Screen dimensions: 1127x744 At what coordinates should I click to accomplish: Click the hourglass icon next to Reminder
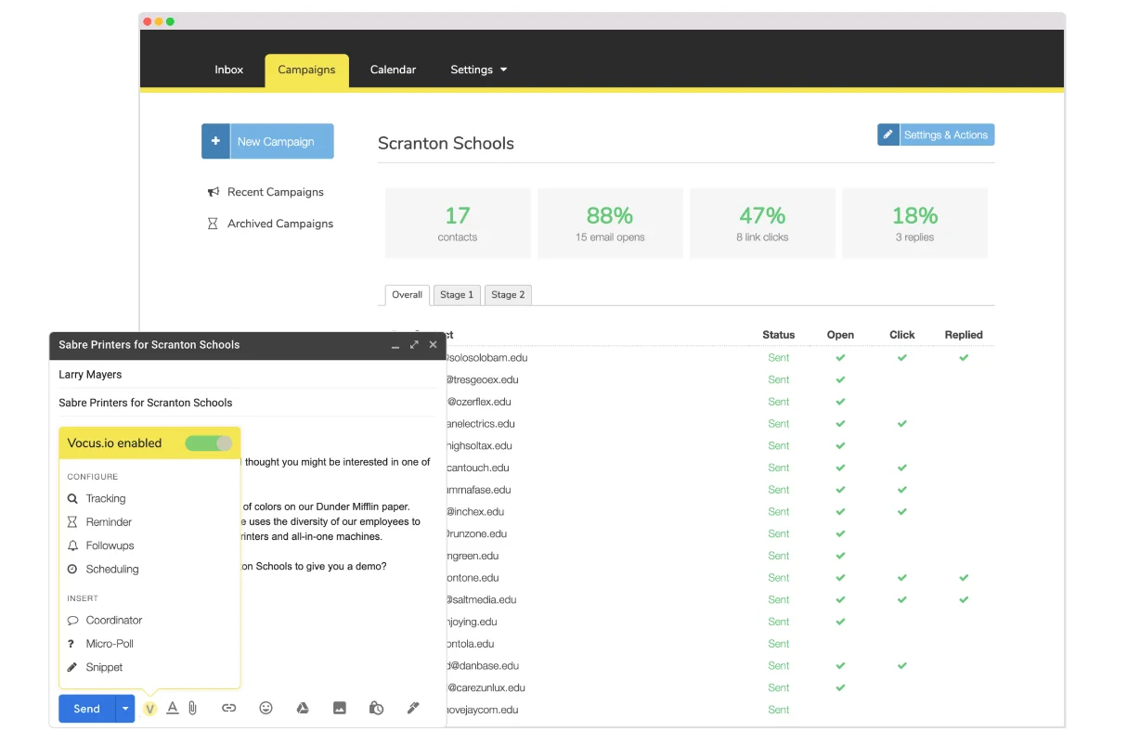pyautogui.click(x=72, y=522)
